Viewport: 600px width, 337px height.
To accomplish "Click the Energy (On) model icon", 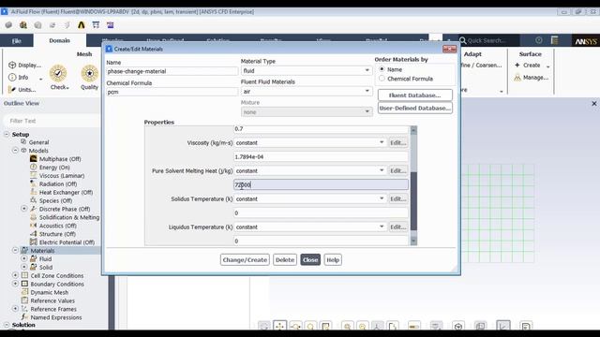I will coord(34,167).
